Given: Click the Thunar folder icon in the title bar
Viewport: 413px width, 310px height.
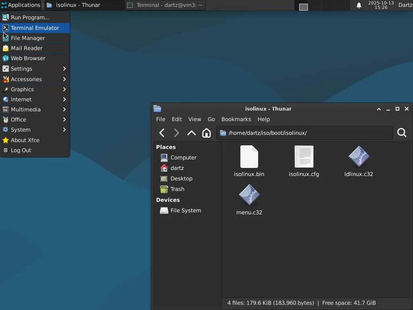Looking at the screenshot, I should click(x=157, y=109).
